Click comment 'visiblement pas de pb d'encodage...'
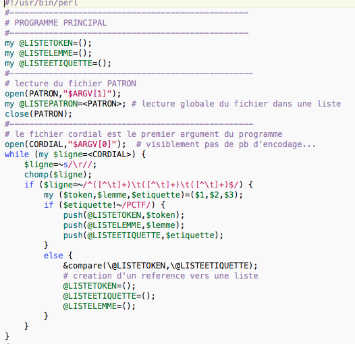The width and height of the screenshot is (355, 344). (x=231, y=144)
